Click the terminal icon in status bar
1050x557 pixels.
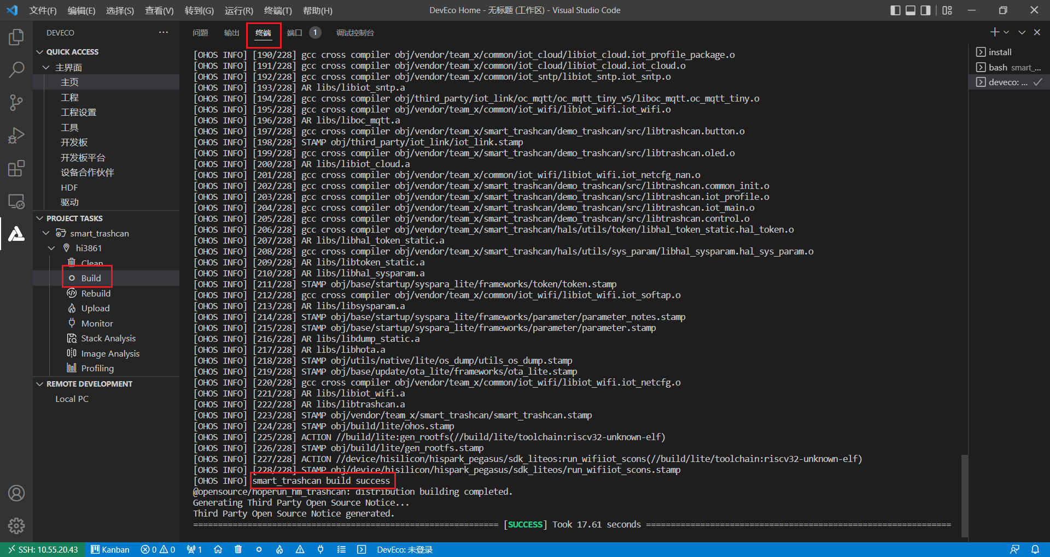361,549
